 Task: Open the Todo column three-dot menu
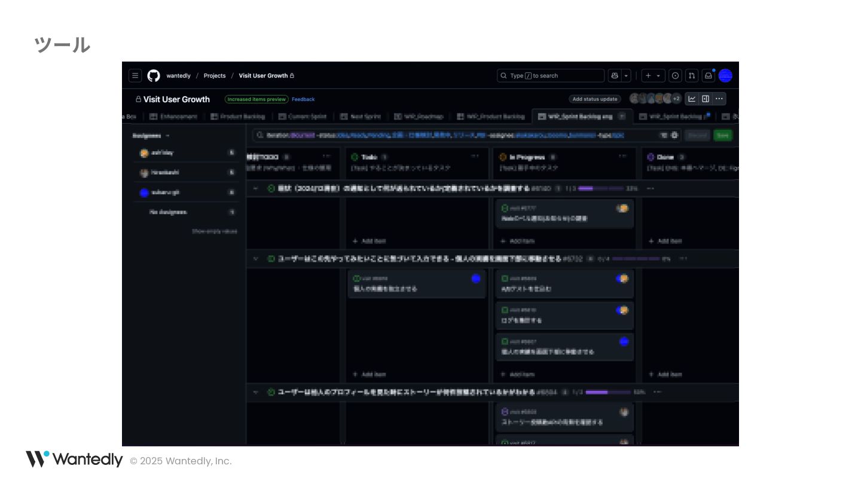point(475,157)
